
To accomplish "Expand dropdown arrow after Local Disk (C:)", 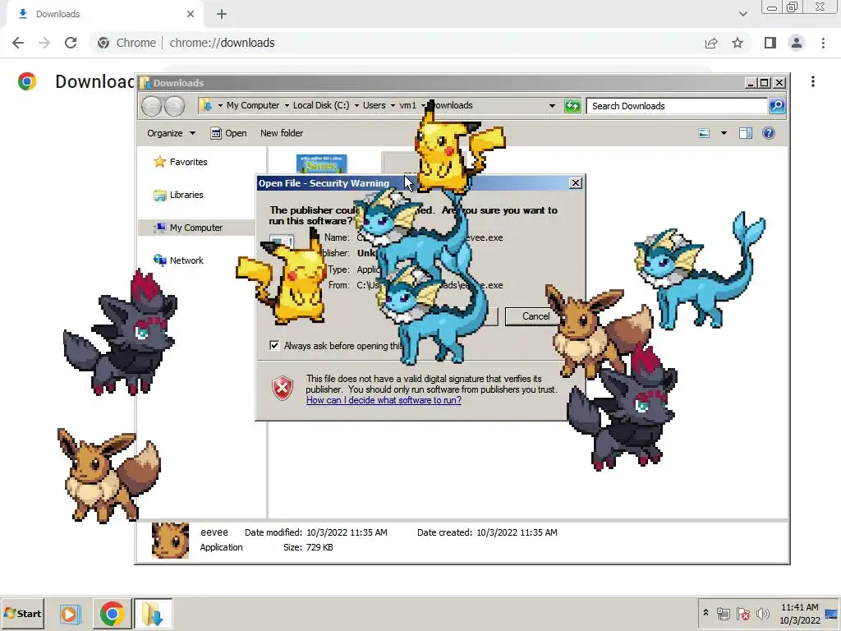I will point(356,106).
